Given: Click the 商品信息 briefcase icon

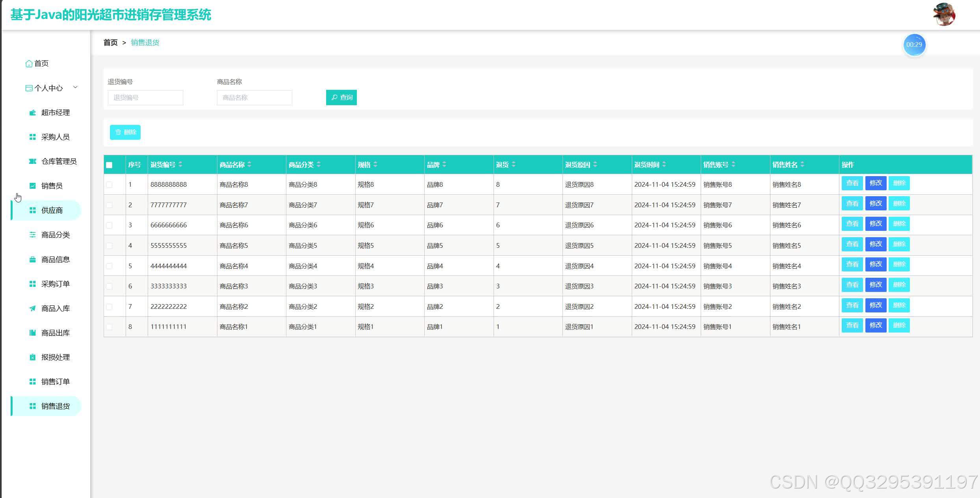Looking at the screenshot, I should point(33,260).
